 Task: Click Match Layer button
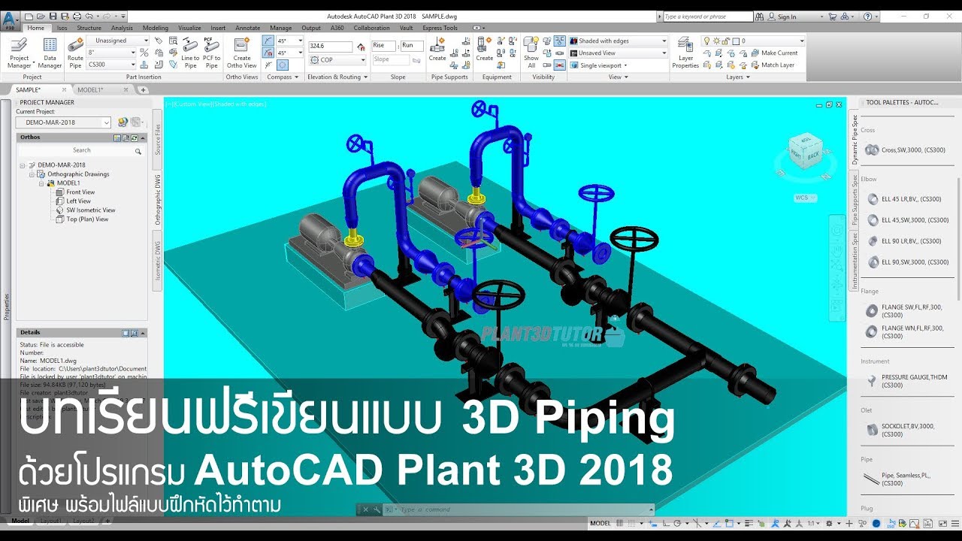point(771,65)
